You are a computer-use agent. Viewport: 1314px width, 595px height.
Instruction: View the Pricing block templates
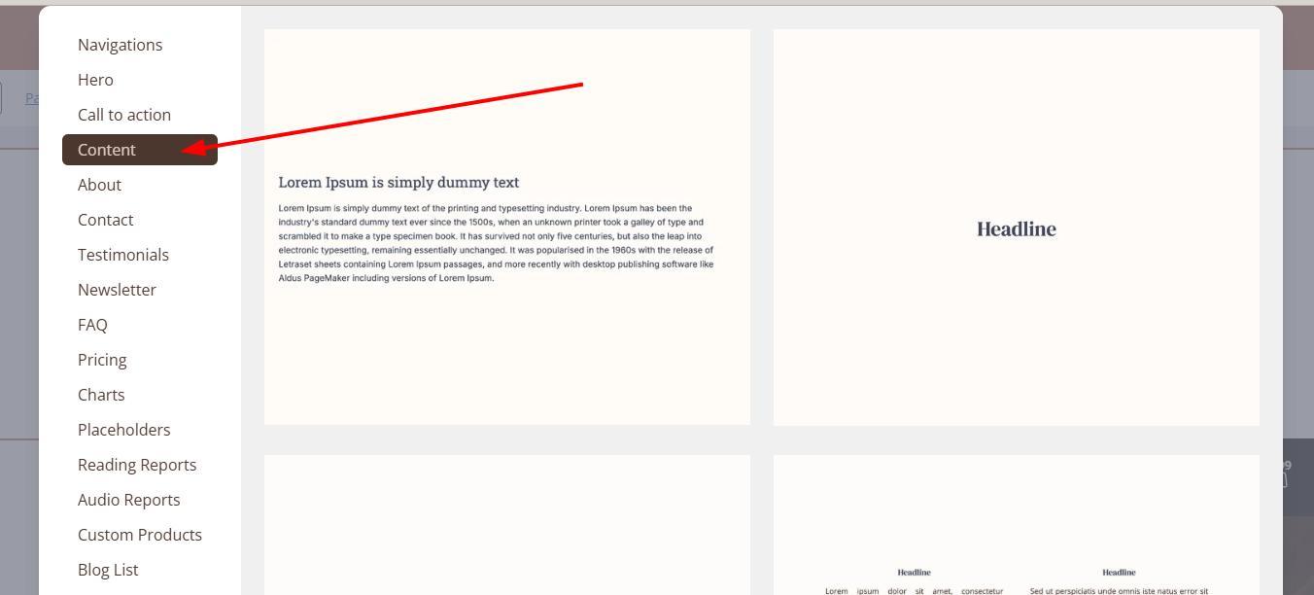[x=102, y=360]
